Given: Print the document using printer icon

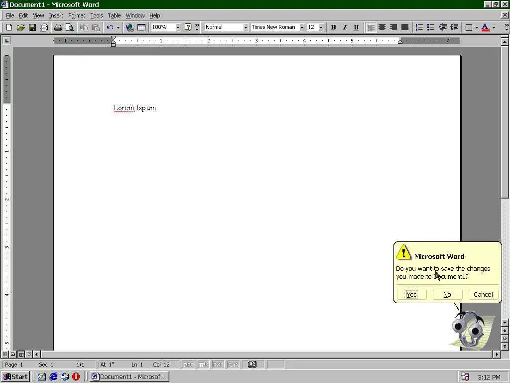Looking at the screenshot, I should pos(58,27).
